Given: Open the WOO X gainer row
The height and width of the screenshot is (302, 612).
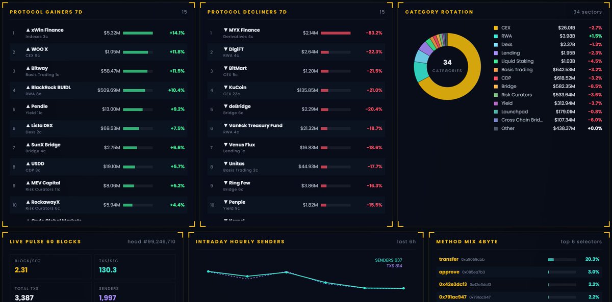Looking at the screenshot, I should coord(98,52).
